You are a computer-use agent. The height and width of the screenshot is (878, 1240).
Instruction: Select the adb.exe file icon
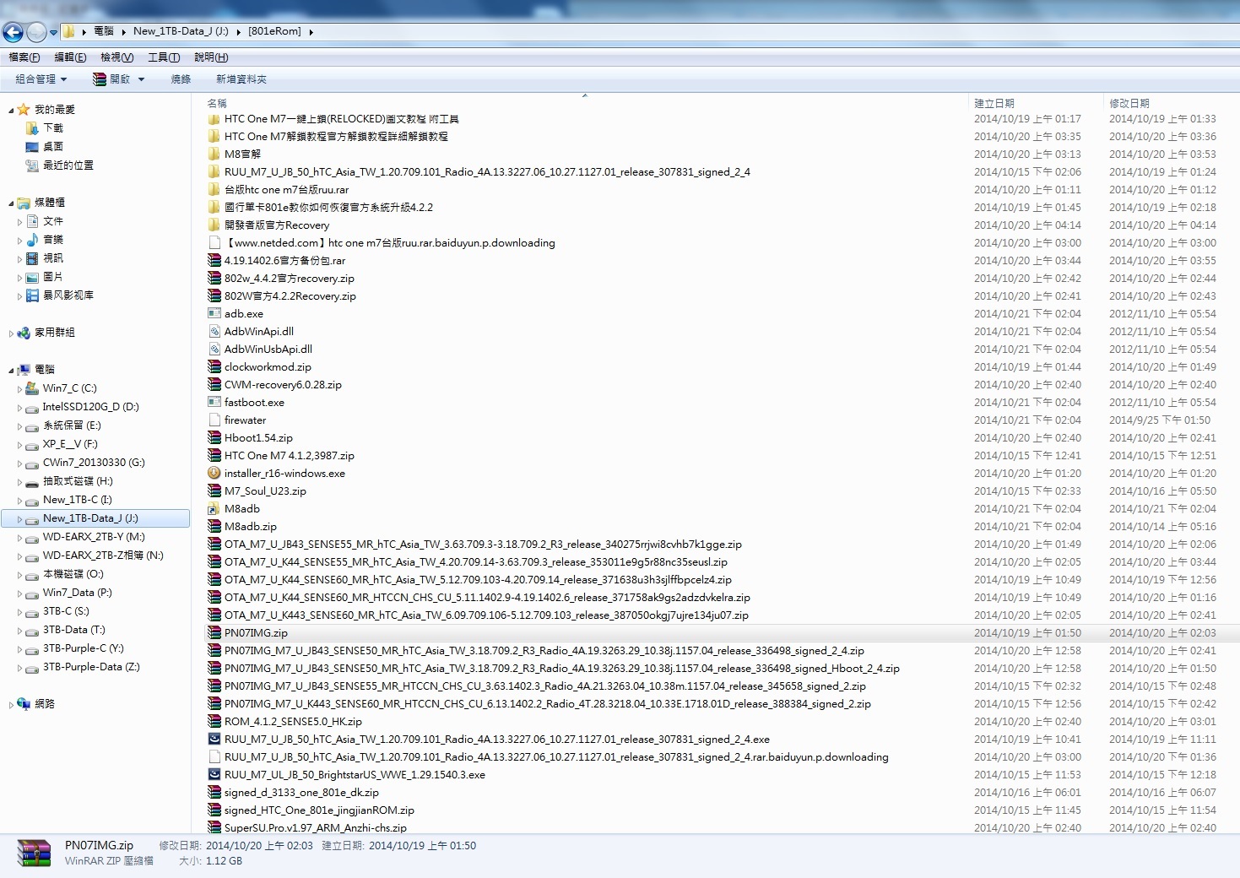point(214,313)
